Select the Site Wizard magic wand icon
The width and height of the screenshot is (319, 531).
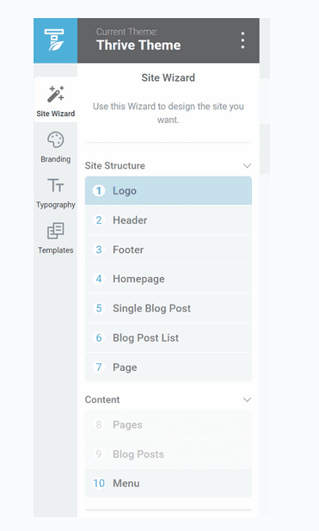click(x=56, y=94)
